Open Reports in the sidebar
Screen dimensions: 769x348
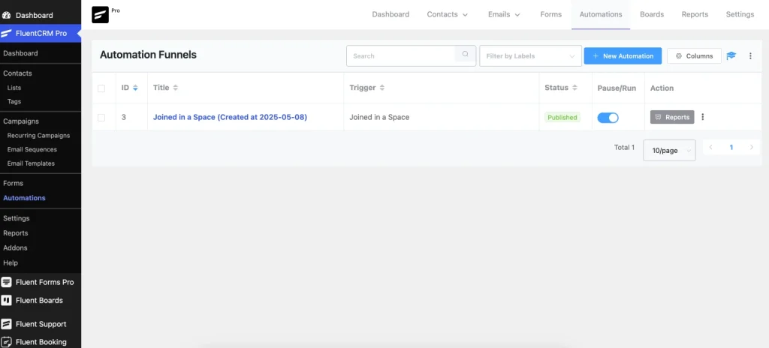16,232
